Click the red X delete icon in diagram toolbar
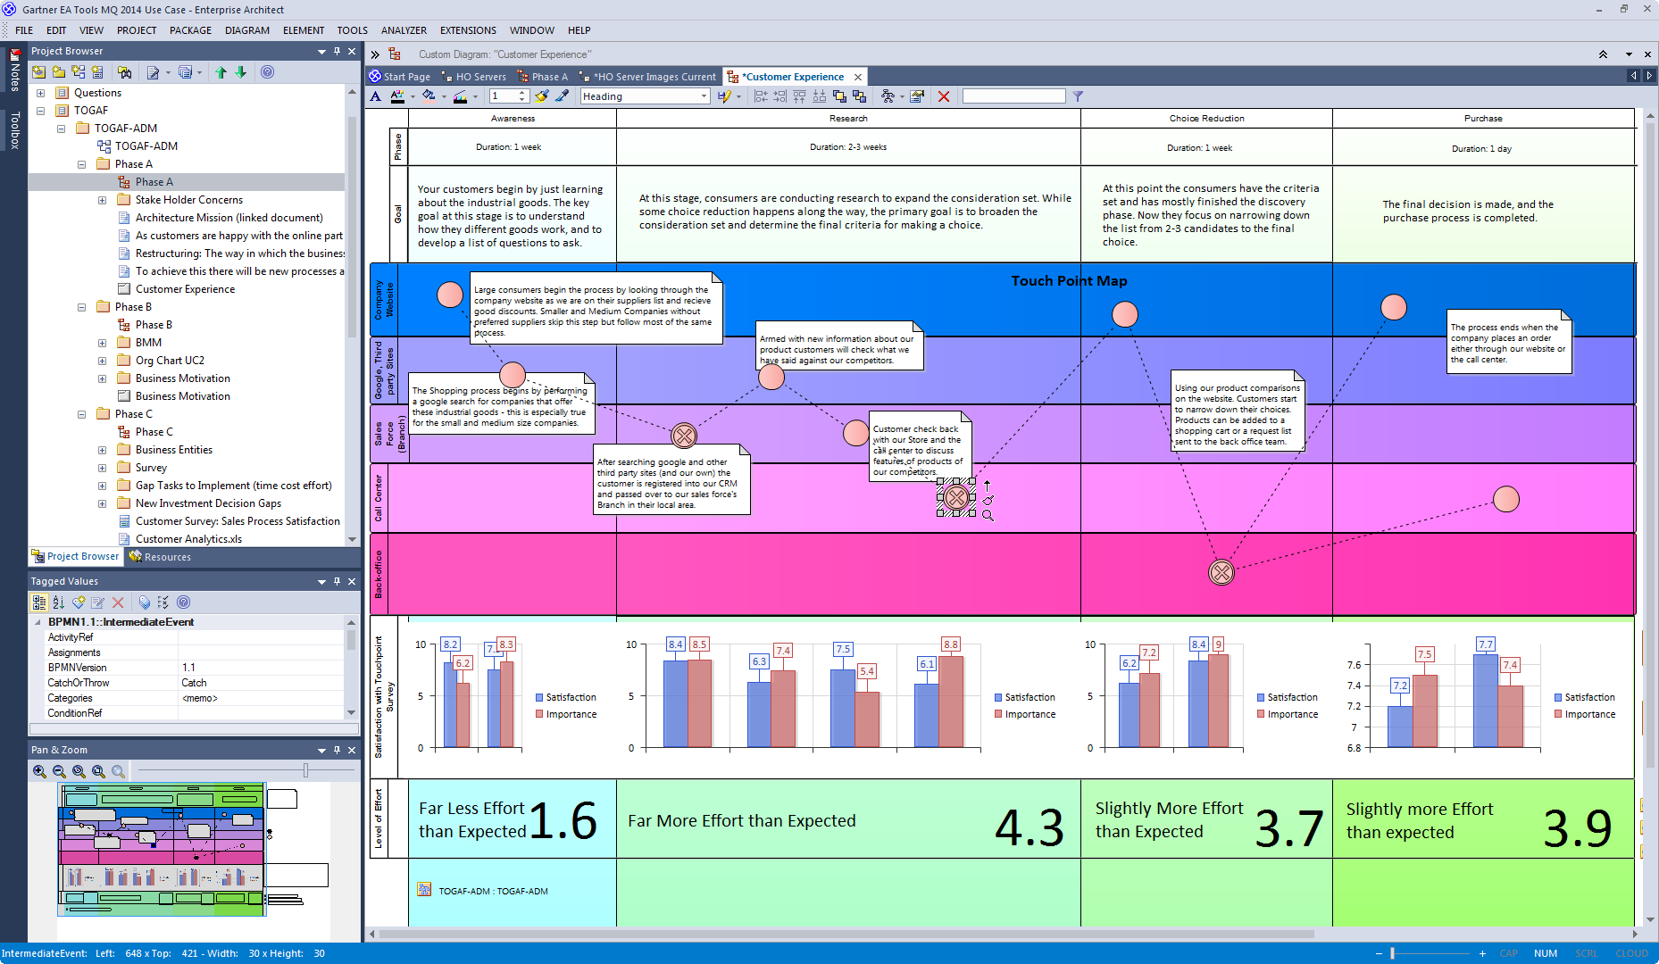 coord(943,96)
